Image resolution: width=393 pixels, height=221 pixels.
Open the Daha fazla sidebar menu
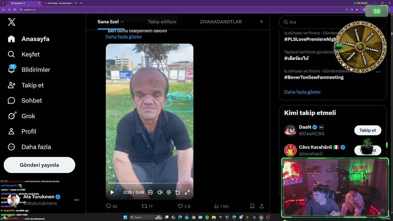coord(29,147)
